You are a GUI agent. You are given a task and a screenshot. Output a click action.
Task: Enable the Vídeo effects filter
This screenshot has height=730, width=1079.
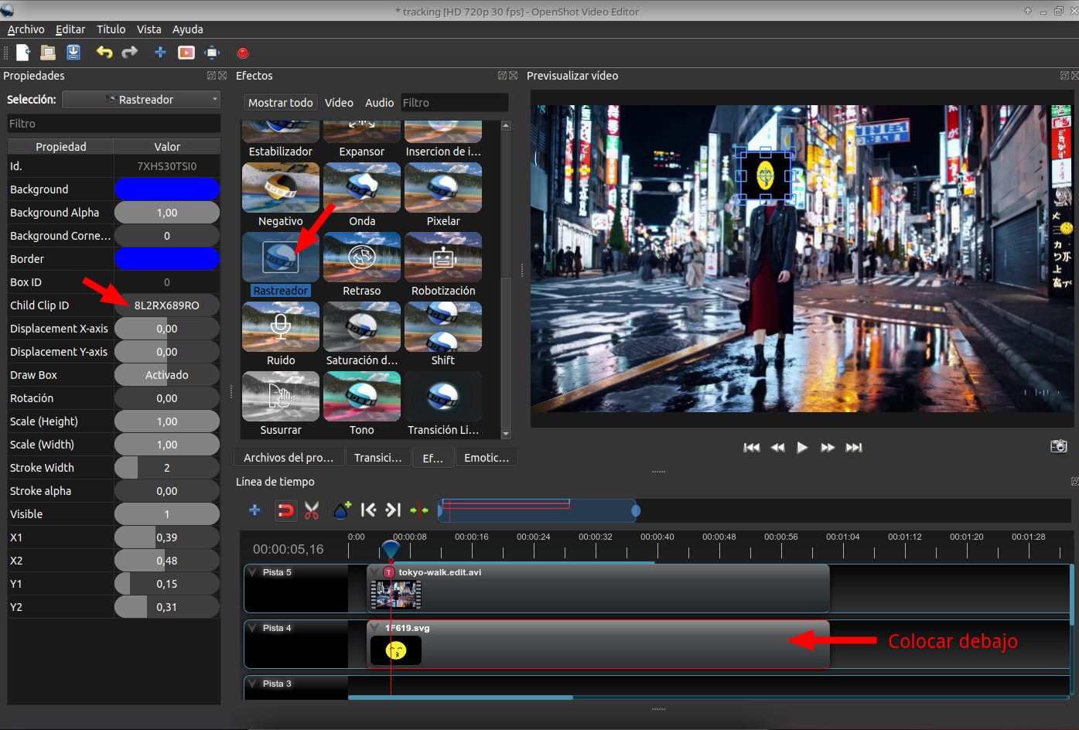(339, 102)
